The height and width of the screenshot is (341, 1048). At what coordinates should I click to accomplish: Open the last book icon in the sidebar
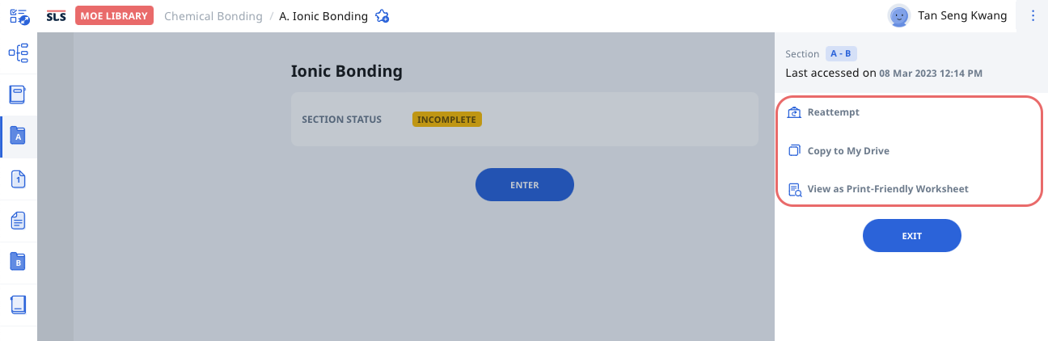(18, 305)
